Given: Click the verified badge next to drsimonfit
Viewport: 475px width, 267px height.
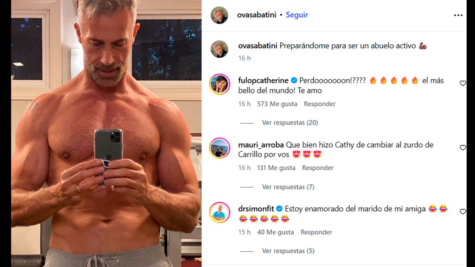Looking at the screenshot, I should tap(279, 208).
